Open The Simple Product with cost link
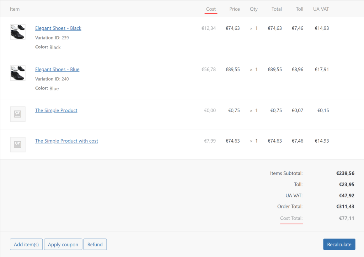 pos(66,141)
